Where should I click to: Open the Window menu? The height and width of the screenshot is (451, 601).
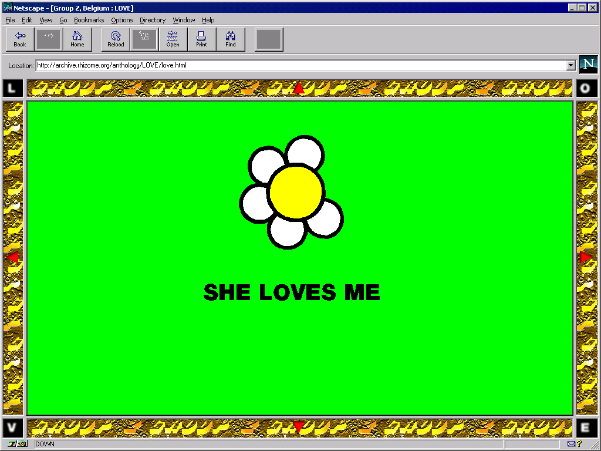pos(184,20)
